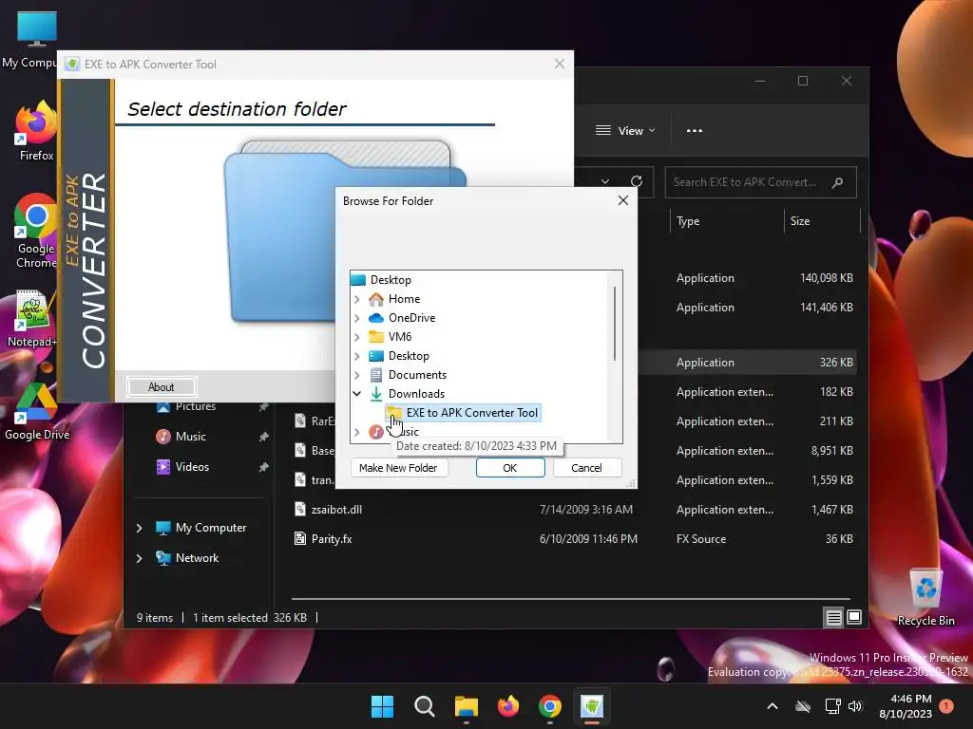
Task: Open the Recycle Bin on desktop
Action: click(x=925, y=598)
